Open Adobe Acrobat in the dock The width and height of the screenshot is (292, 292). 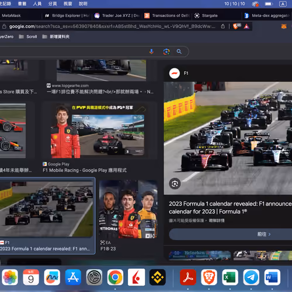point(188,277)
